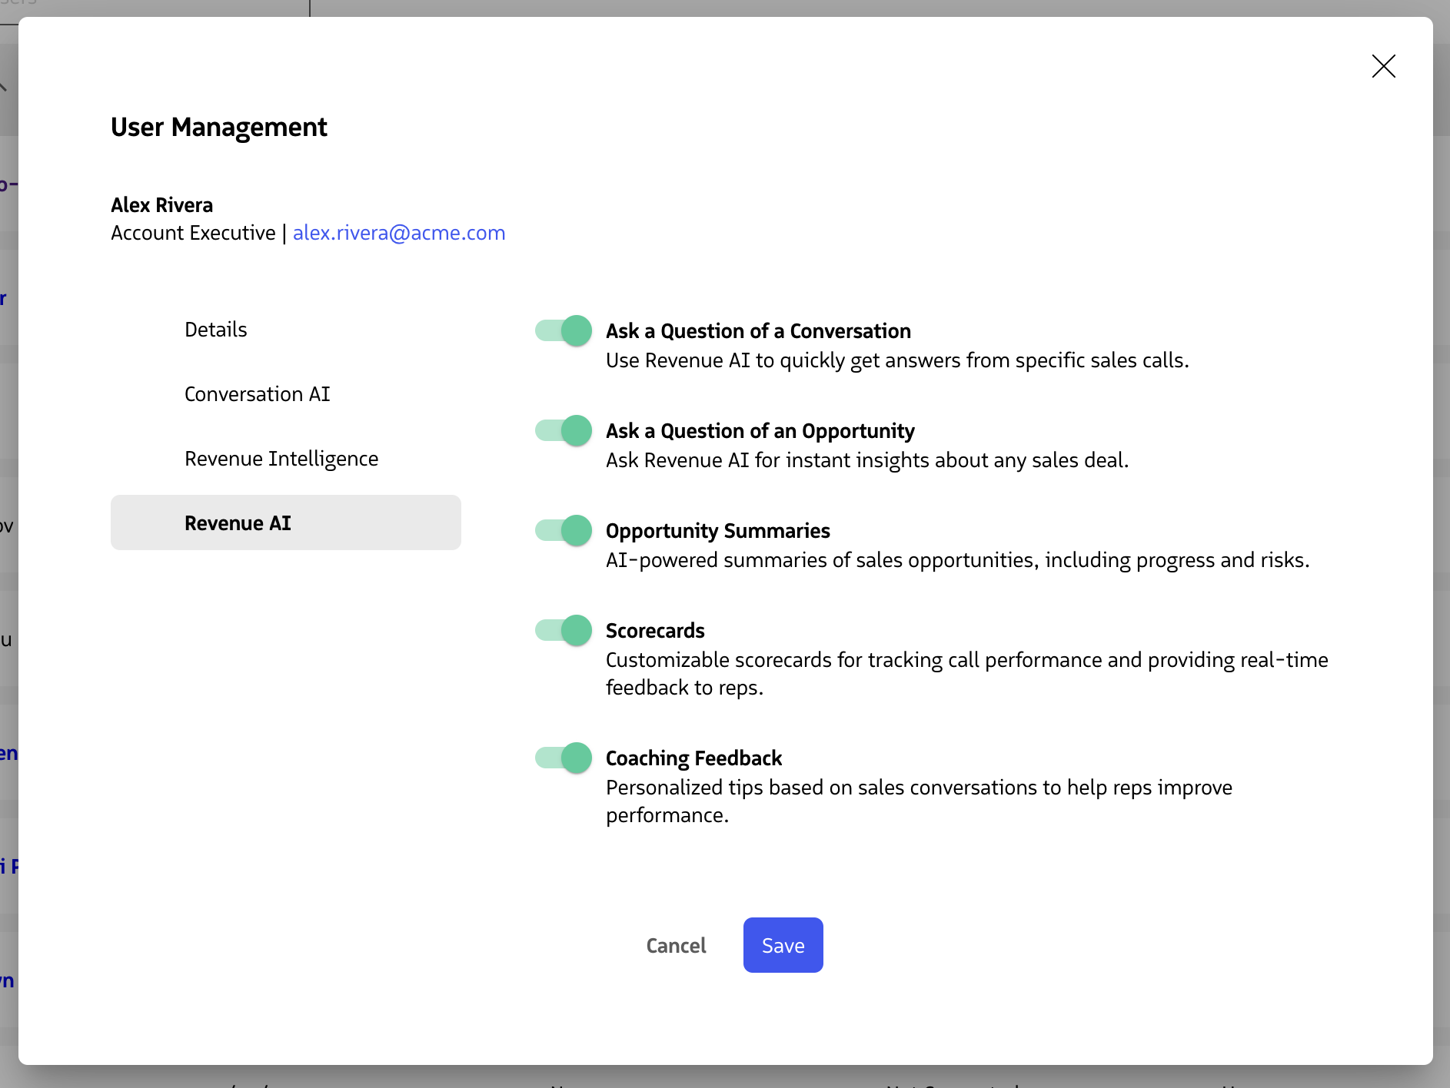Image resolution: width=1450 pixels, height=1088 pixels.
Task: Disable the Scorecards switch
Action: tap(564, 631)
